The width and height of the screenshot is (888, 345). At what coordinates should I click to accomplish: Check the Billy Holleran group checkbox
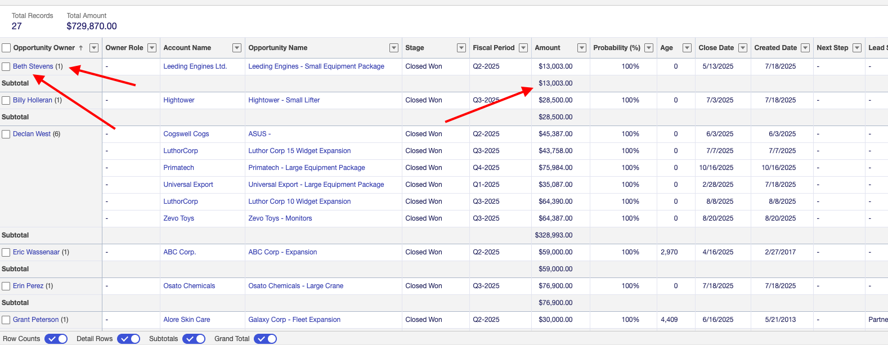[6, 101]
